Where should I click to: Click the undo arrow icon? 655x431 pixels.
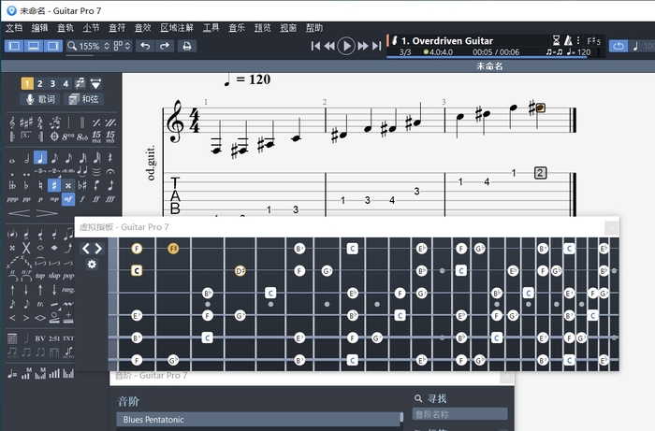[x=145, y=46]
